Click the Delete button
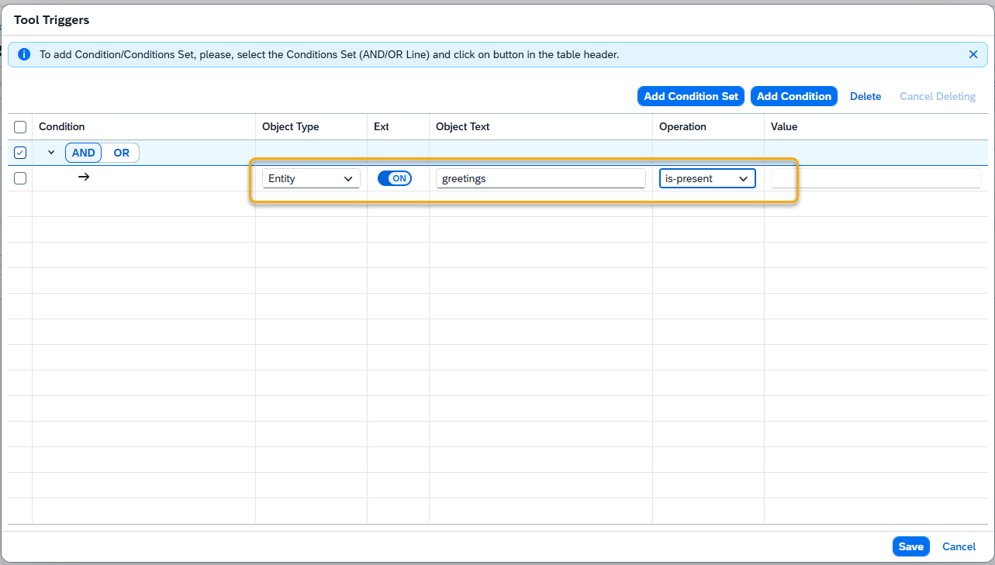This screenshot has width=995, height=565. (x=865, y=96)
